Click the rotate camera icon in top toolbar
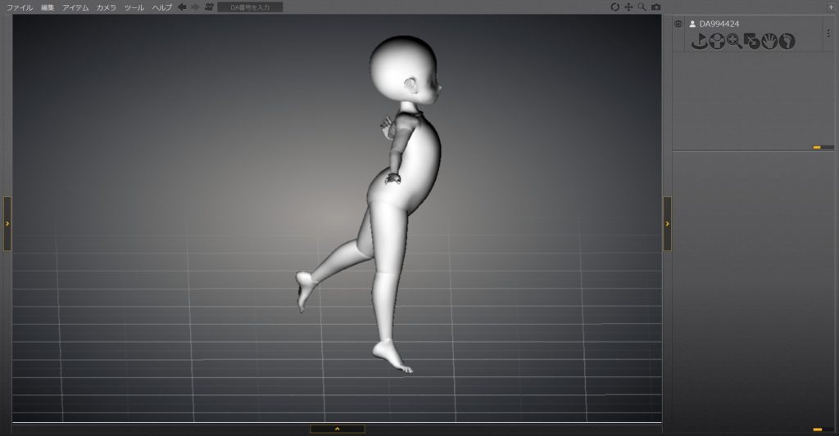 pos(615,7)
